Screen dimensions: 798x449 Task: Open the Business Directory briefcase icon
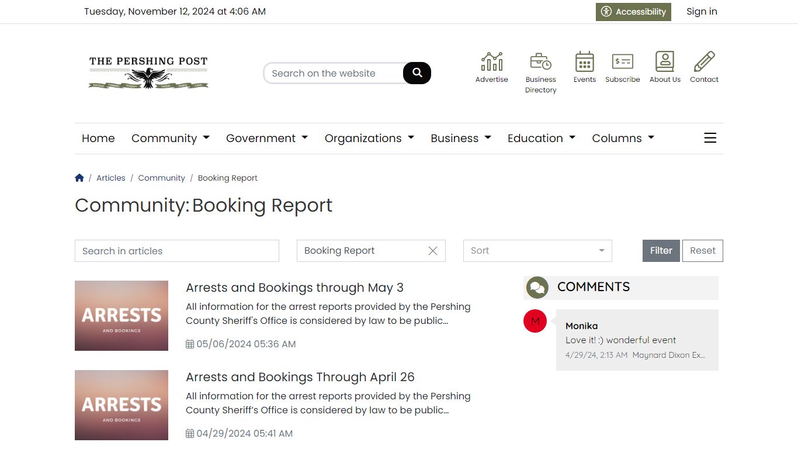[540, 61]
